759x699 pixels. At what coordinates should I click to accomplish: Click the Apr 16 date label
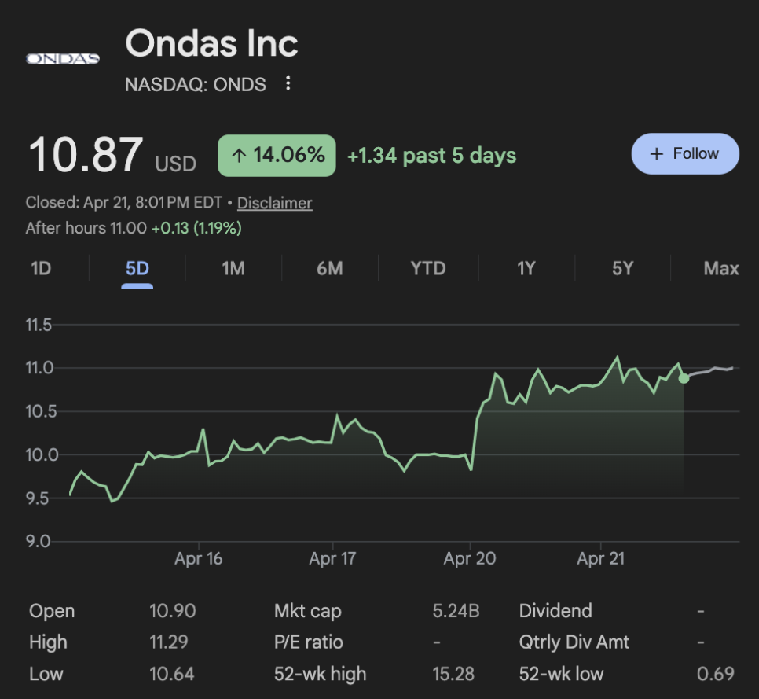199,559
